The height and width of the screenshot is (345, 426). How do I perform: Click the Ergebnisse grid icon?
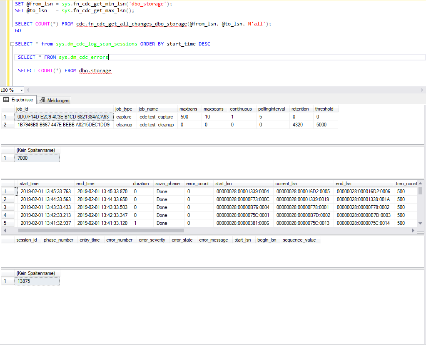6,100
